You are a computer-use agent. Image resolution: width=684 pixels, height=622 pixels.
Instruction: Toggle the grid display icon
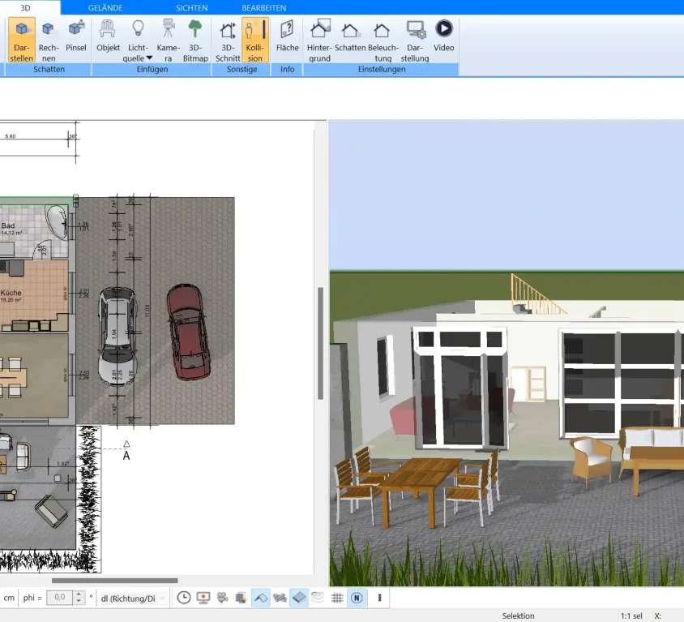tap(337, 598)
